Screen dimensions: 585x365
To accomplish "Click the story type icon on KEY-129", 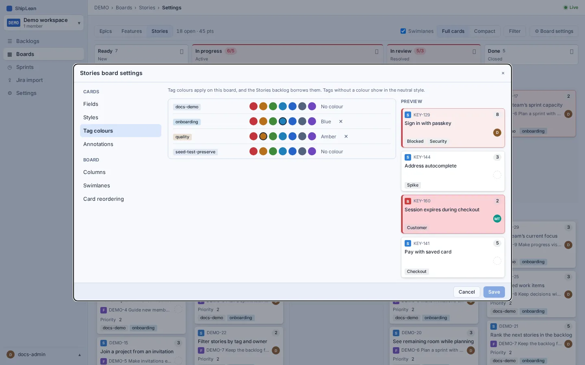I will (408, 115).
